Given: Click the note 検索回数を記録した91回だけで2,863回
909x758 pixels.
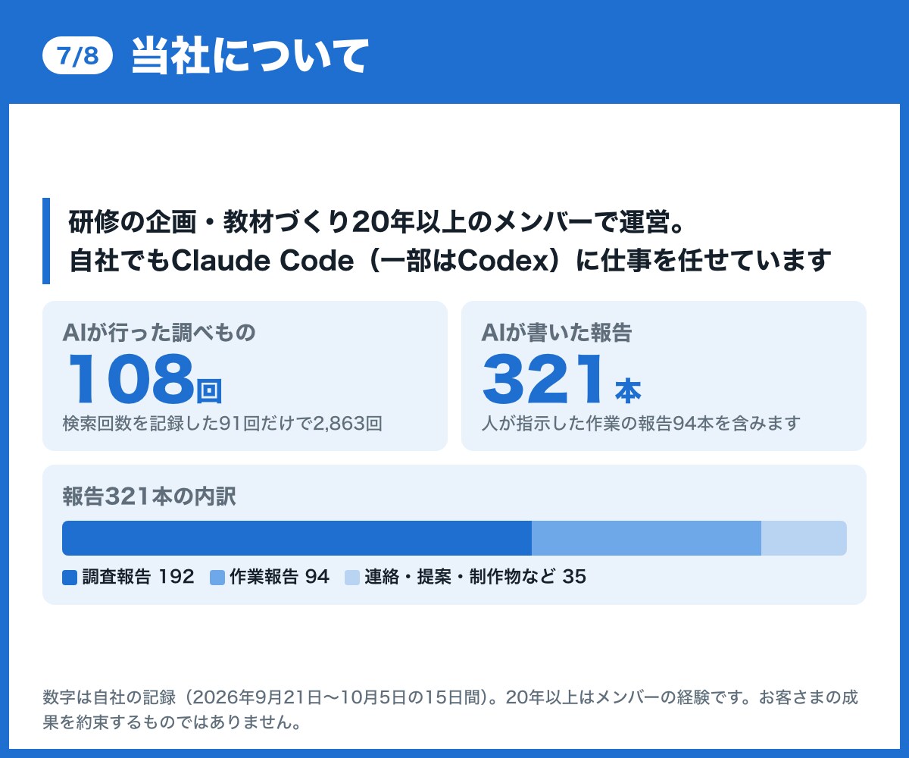Looking at the screenshot, I should pos(222,423).
